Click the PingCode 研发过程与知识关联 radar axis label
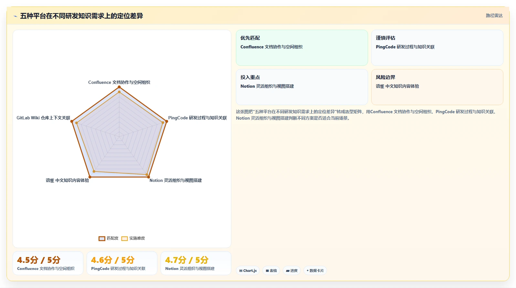516x288 pixels. pos(197,118)
